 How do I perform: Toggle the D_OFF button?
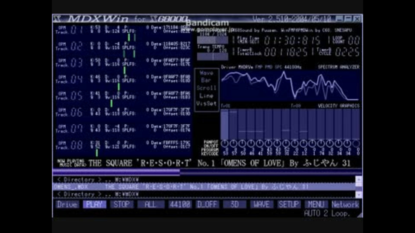207,204
